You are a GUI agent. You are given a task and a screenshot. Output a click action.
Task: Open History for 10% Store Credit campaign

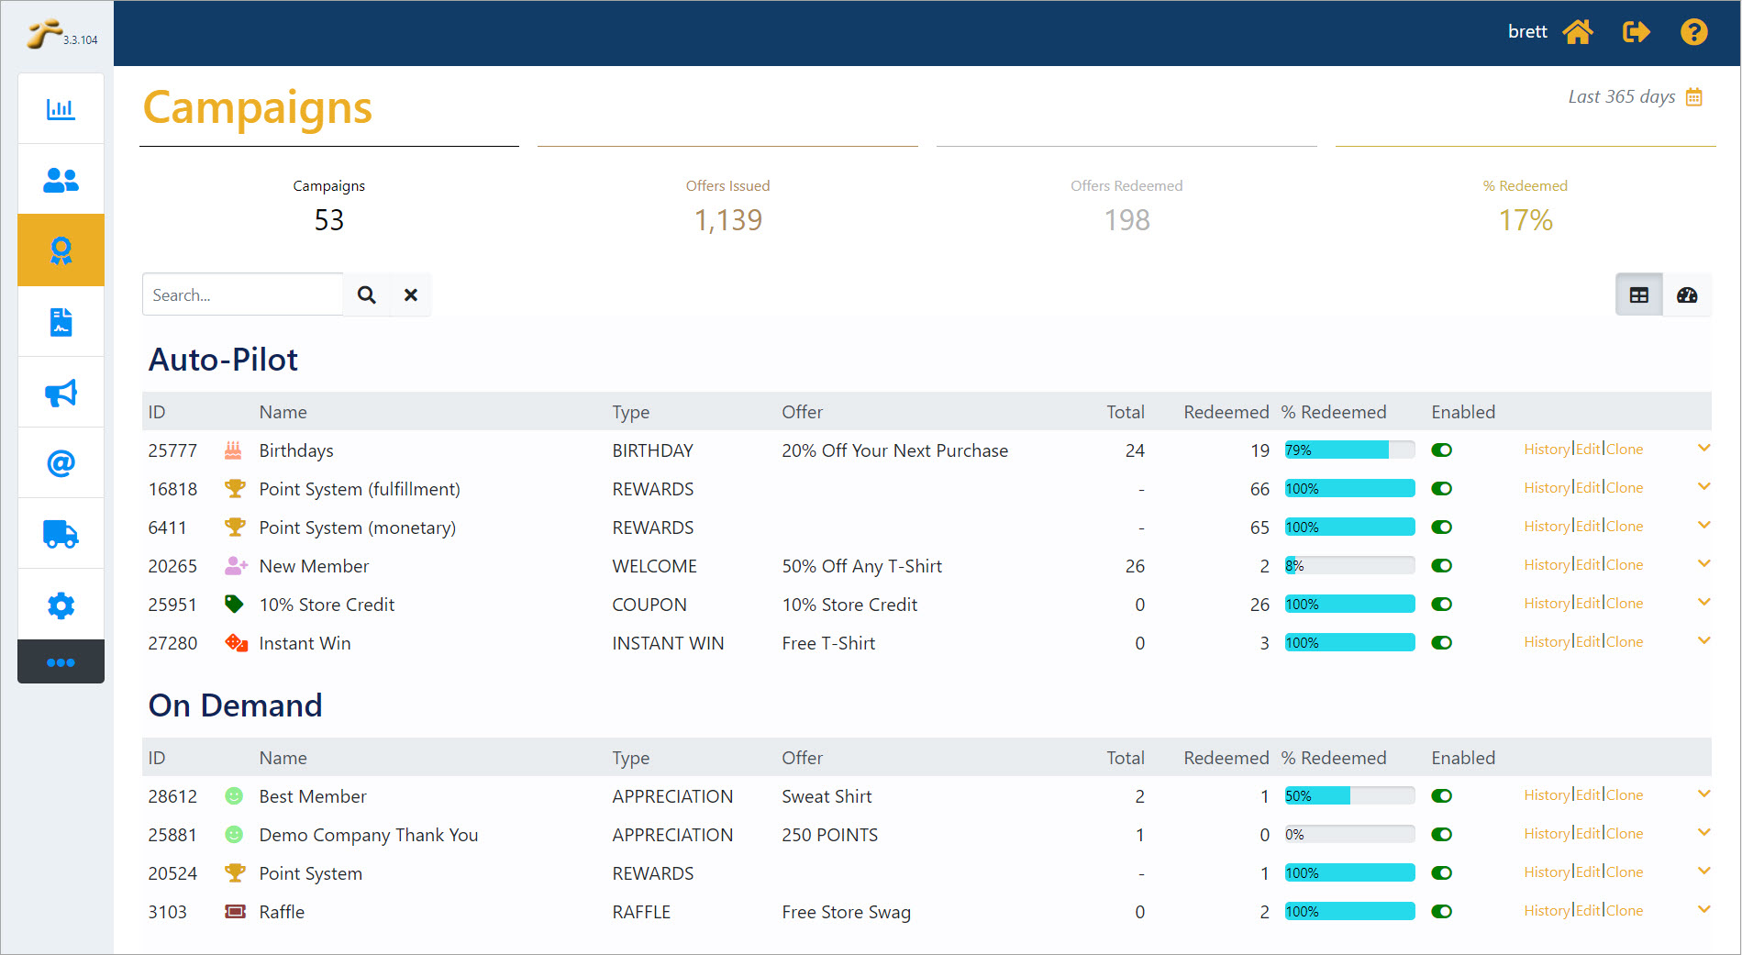point(1547,604)
